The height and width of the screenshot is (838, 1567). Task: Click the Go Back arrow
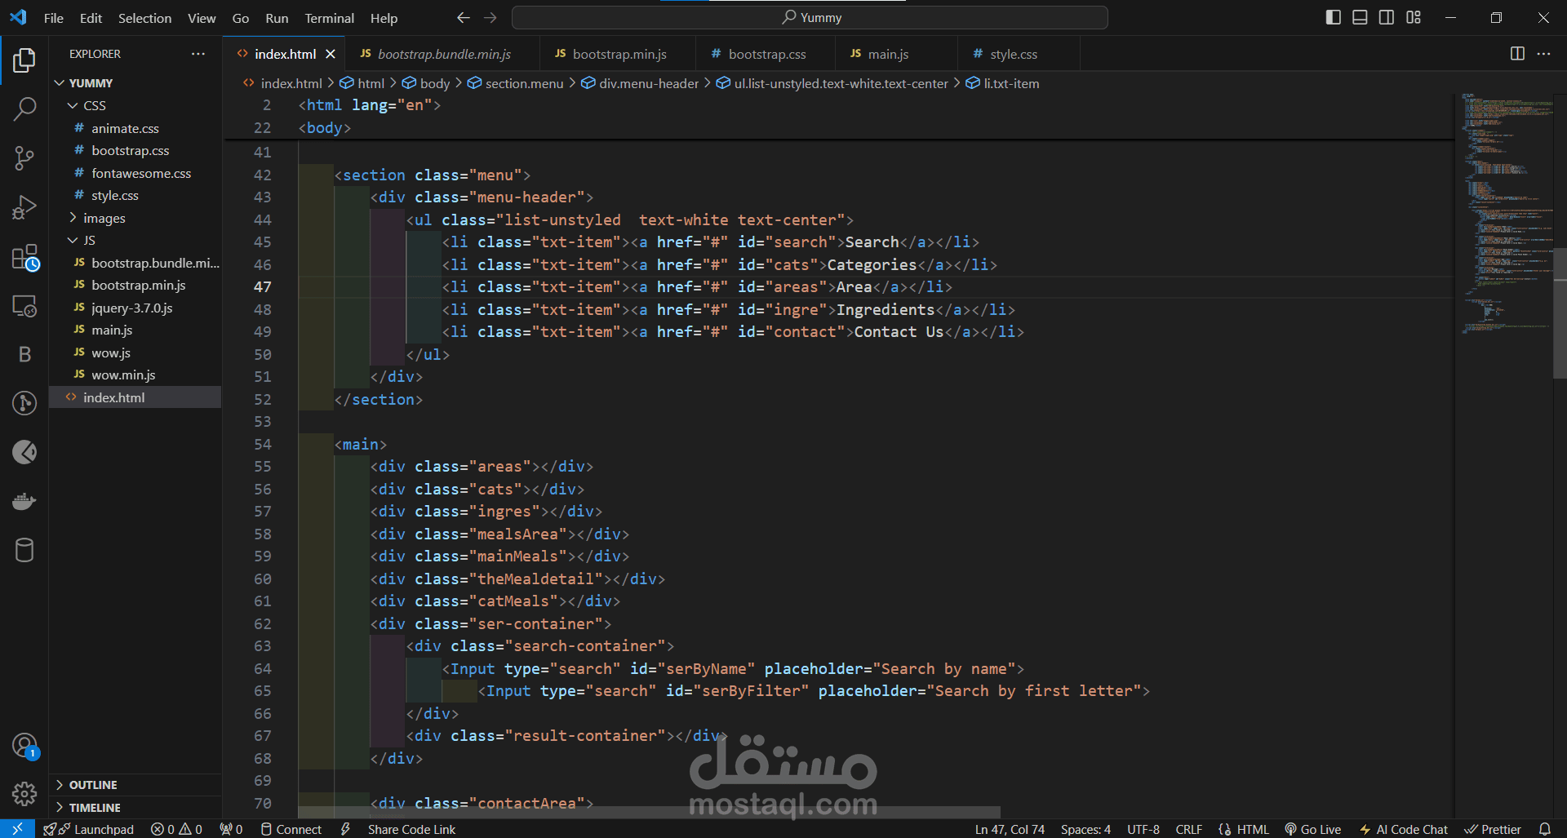(x=464, y=17)
